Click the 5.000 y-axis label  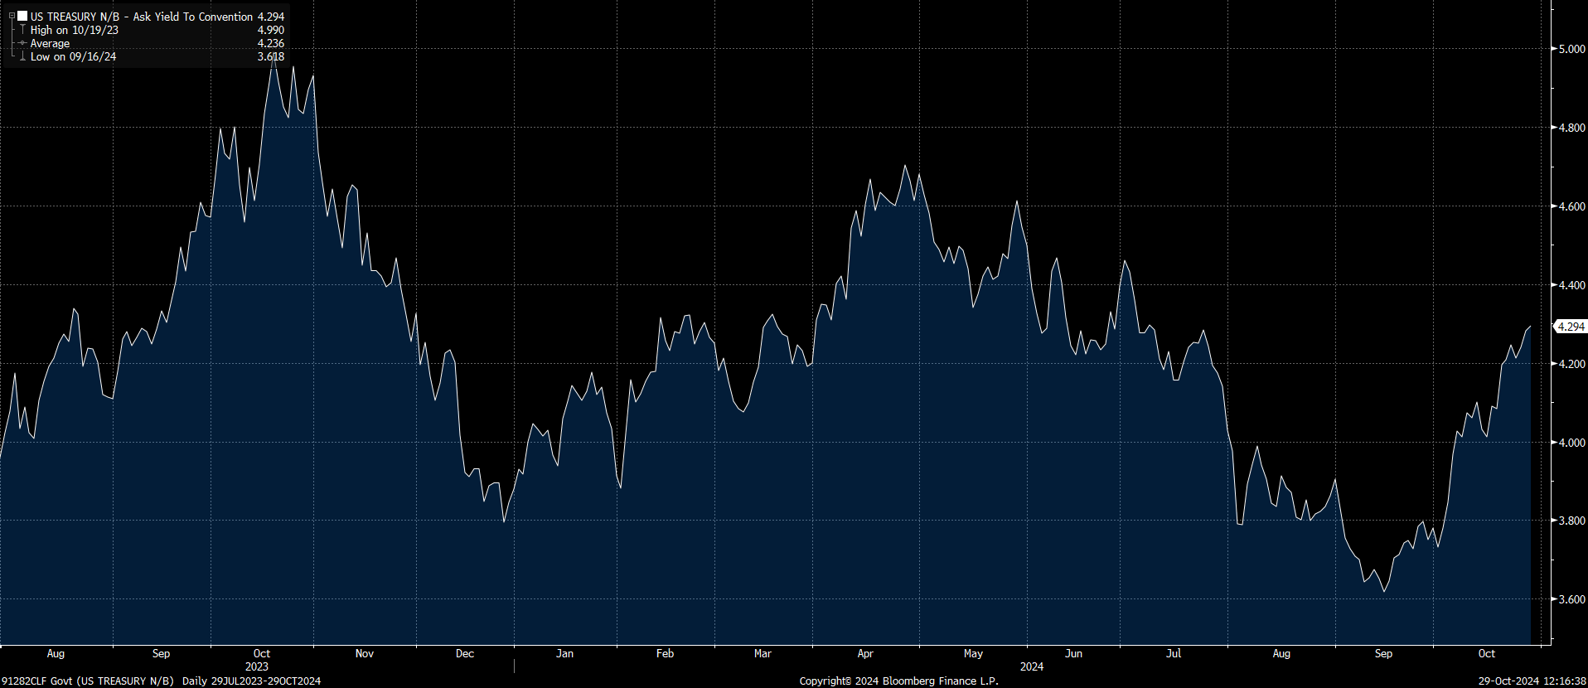point(1571,49)
